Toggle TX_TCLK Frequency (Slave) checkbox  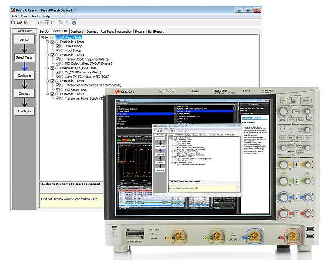pos(58,72)
